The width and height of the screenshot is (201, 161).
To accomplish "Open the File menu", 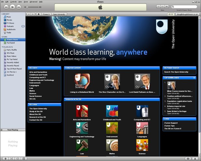I will point(2,2).
